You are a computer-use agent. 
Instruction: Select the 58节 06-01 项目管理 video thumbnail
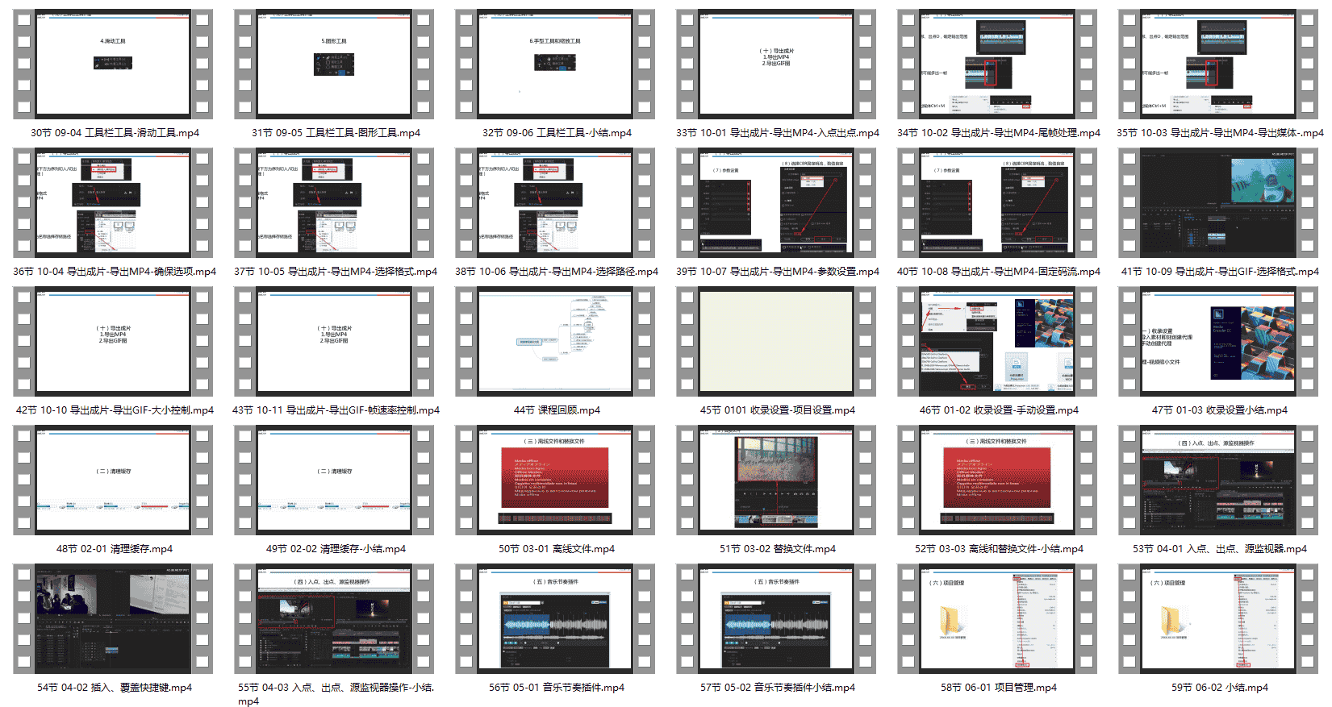[997, 619]
